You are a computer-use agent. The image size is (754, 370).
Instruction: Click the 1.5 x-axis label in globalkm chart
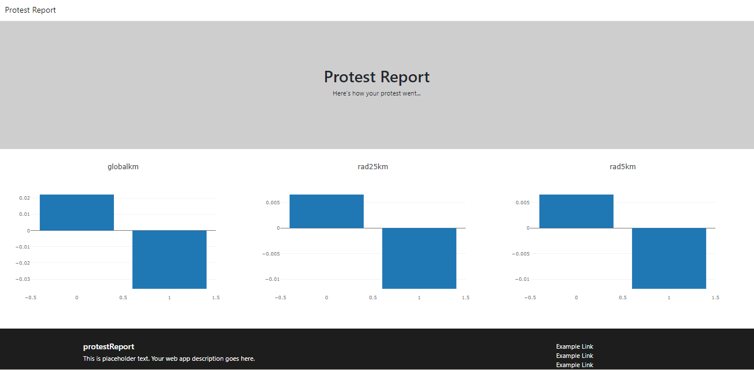(x=216, y=297)
